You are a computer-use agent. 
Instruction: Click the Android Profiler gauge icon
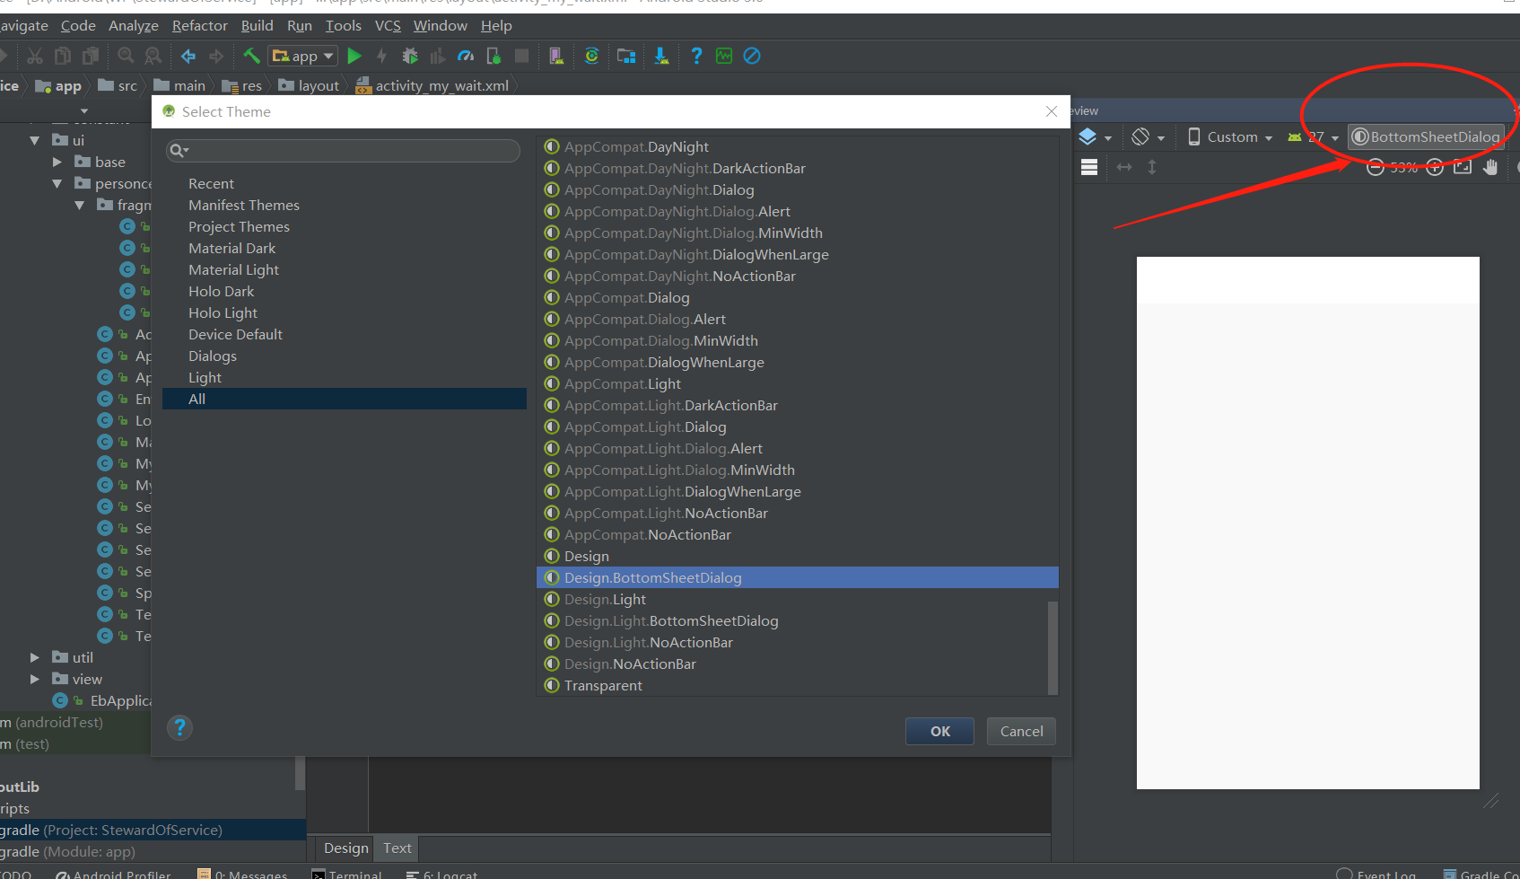pos(466,56)
